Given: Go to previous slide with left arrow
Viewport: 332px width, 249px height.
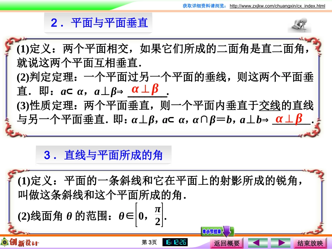Looking at the screenshot, I should [258, 243].
